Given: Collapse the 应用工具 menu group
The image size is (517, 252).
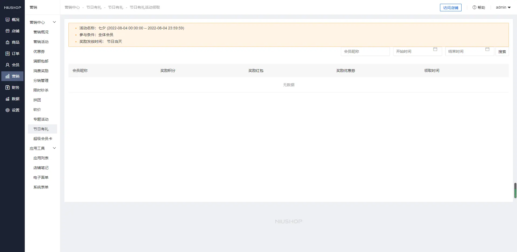Looking at the screenshot, I should 54,148.
